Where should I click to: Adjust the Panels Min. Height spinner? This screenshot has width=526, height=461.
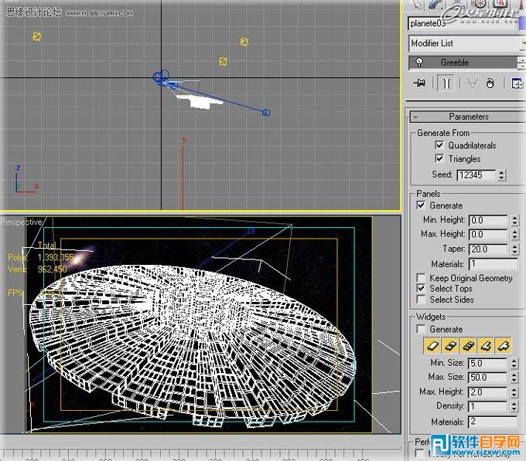click(x=515, y=220)
